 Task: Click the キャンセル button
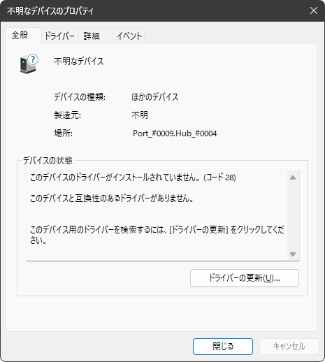pyautogui.click(x=289, y=347)
